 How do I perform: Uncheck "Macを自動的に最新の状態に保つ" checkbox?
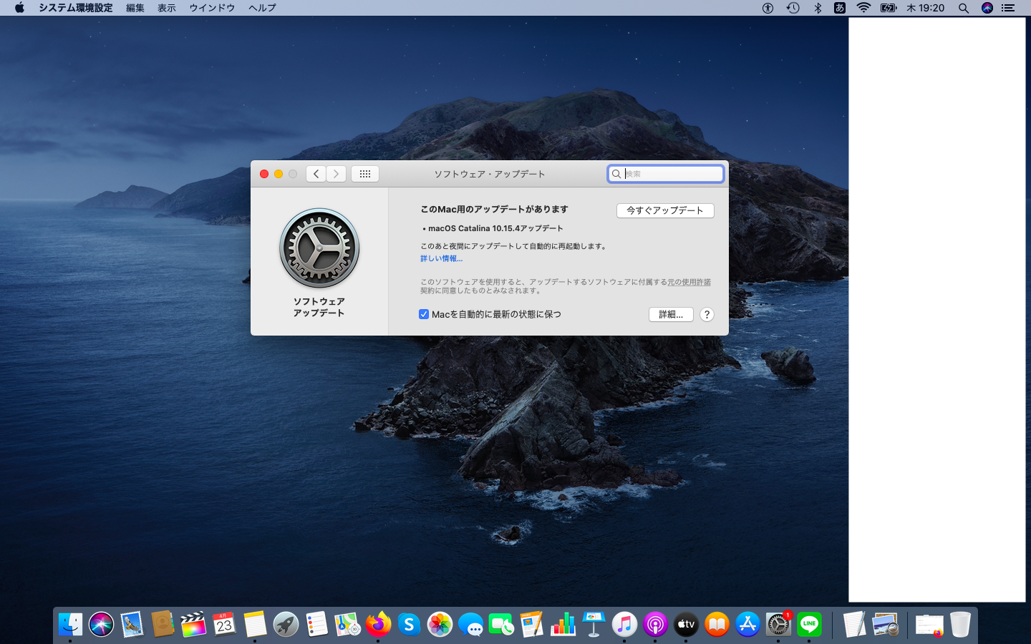pos(424,315)
